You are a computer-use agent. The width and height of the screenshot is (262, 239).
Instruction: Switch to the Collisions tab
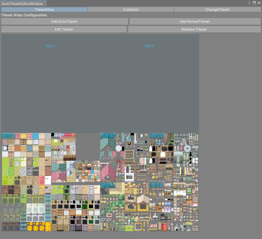tap(131, 10)
